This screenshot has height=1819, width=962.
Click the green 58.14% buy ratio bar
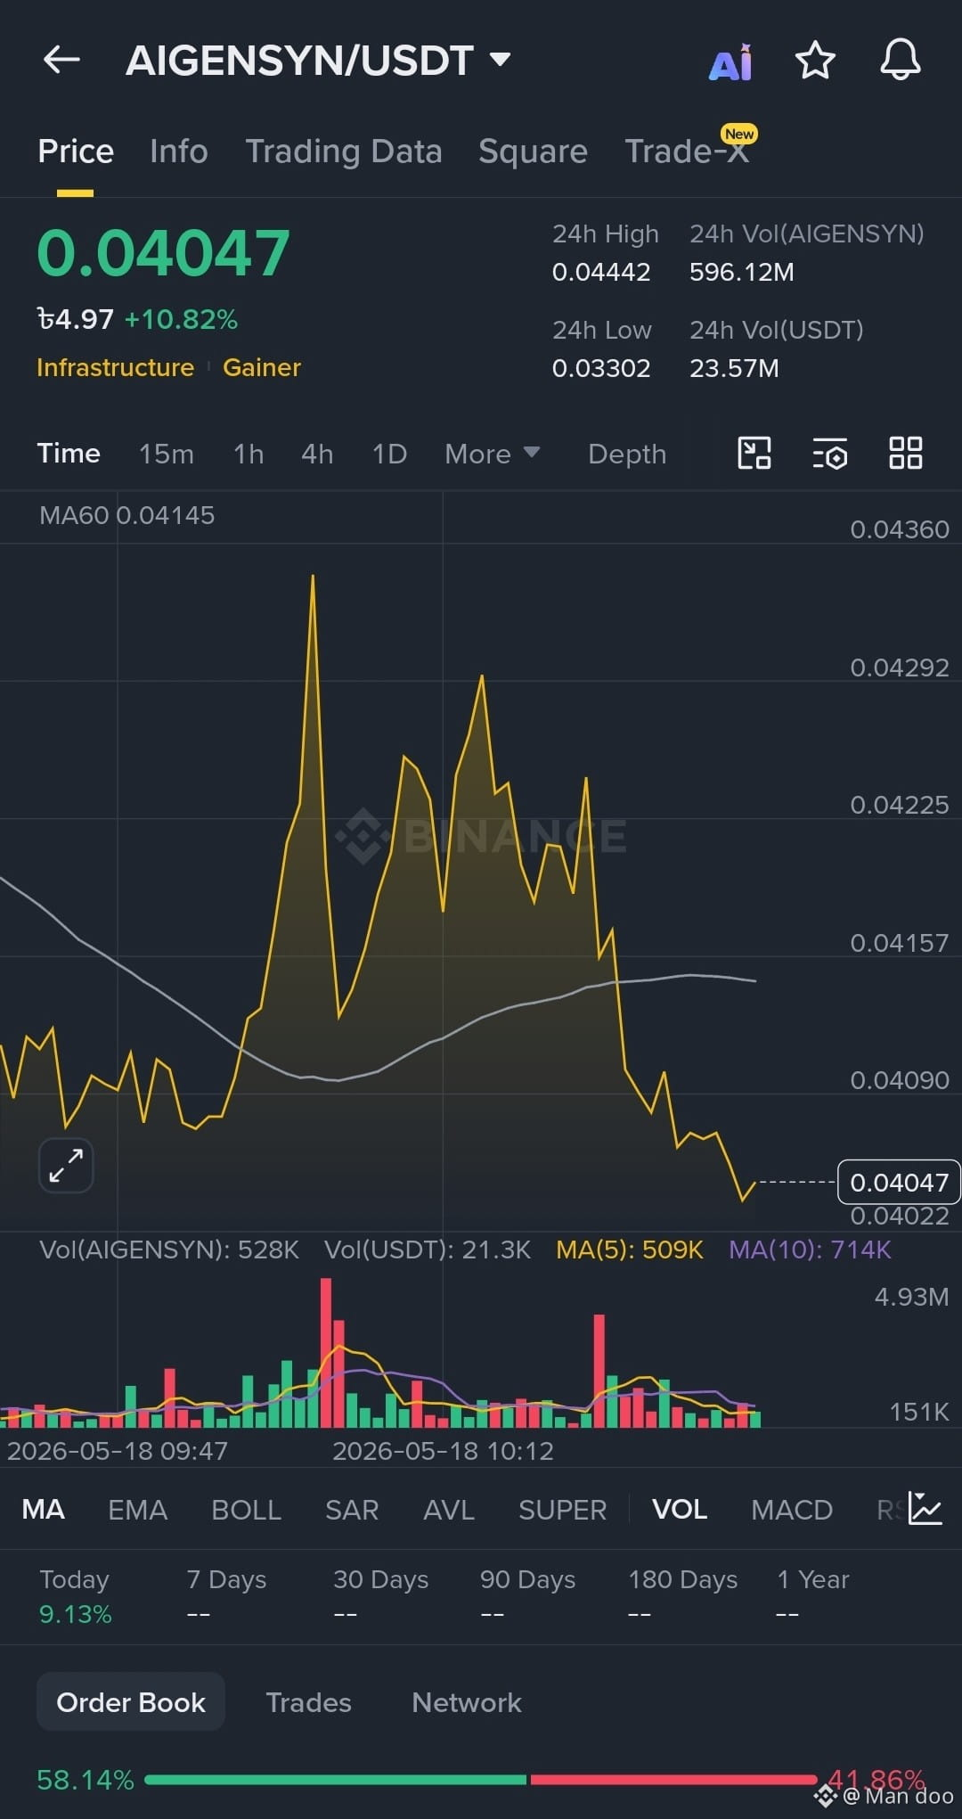(335, 1780)
